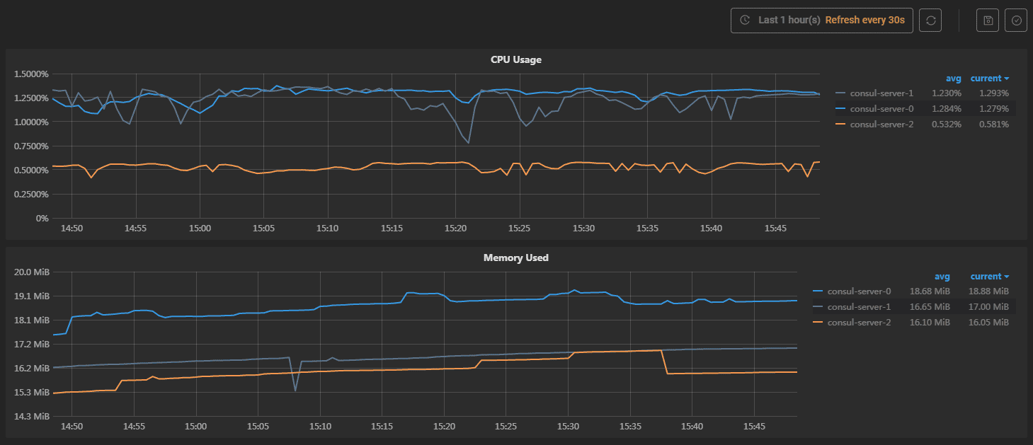This screenshot has height=445, width=1033.
Task: Click the refresh dashboard icon button
Action: (930, 21)
